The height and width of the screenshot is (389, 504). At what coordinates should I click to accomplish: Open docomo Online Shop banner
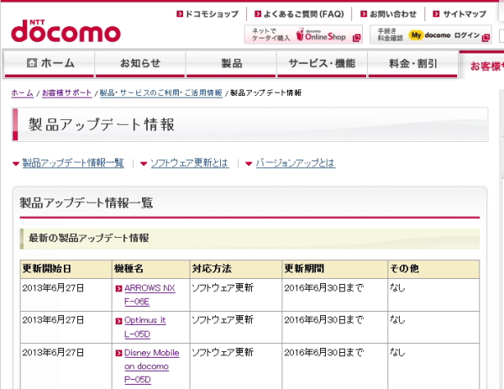303,34
